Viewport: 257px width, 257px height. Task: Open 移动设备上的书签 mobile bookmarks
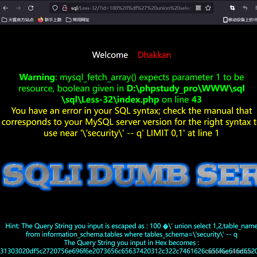(x=240, y=20)
